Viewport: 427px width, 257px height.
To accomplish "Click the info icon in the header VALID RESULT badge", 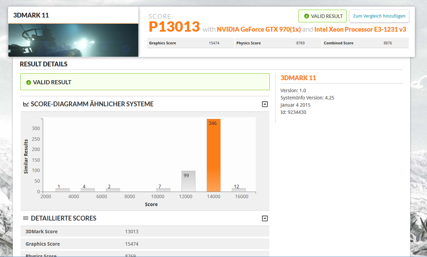I will pos(307,16).
